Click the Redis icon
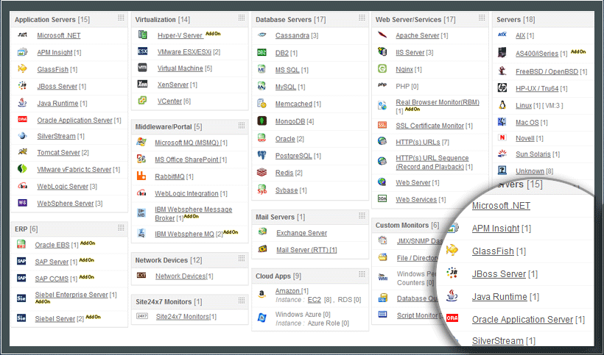This screenshot has height=355, width=604. tap(262, 173)
